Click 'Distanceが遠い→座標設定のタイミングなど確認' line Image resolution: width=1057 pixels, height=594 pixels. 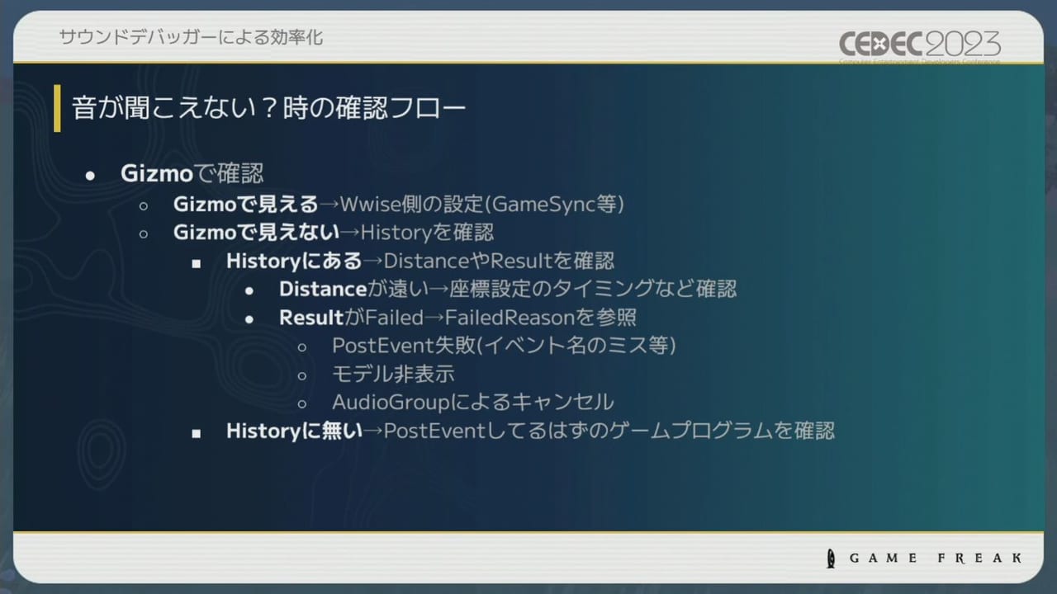[x=508, y=289]
